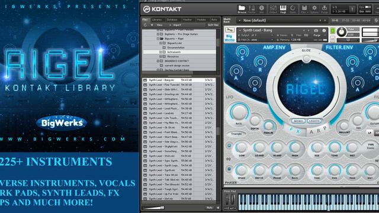Open the LFO Triangle waveform dropdown
The image size is (379, 213).
coord(236,134)
